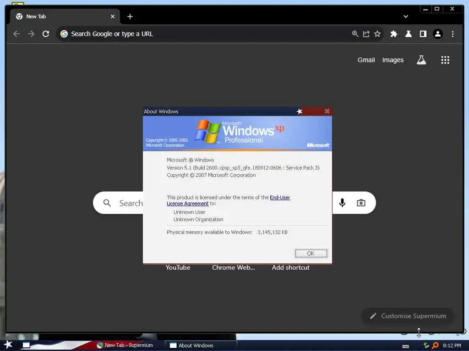Screen dimensions: 469x351
Task: Click the network tray icon
Action: coord(426,346)
